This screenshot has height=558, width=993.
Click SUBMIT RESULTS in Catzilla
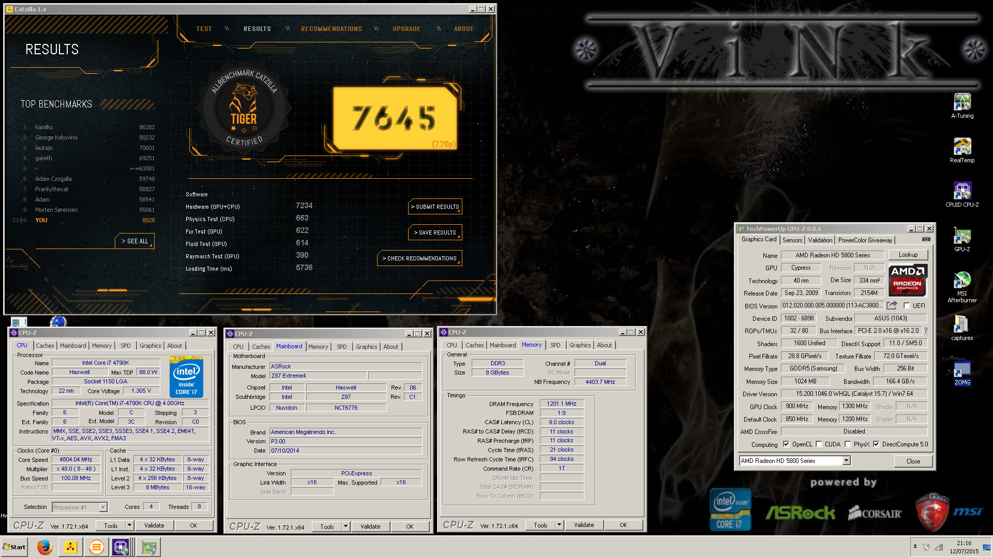(x=435, y=207)
